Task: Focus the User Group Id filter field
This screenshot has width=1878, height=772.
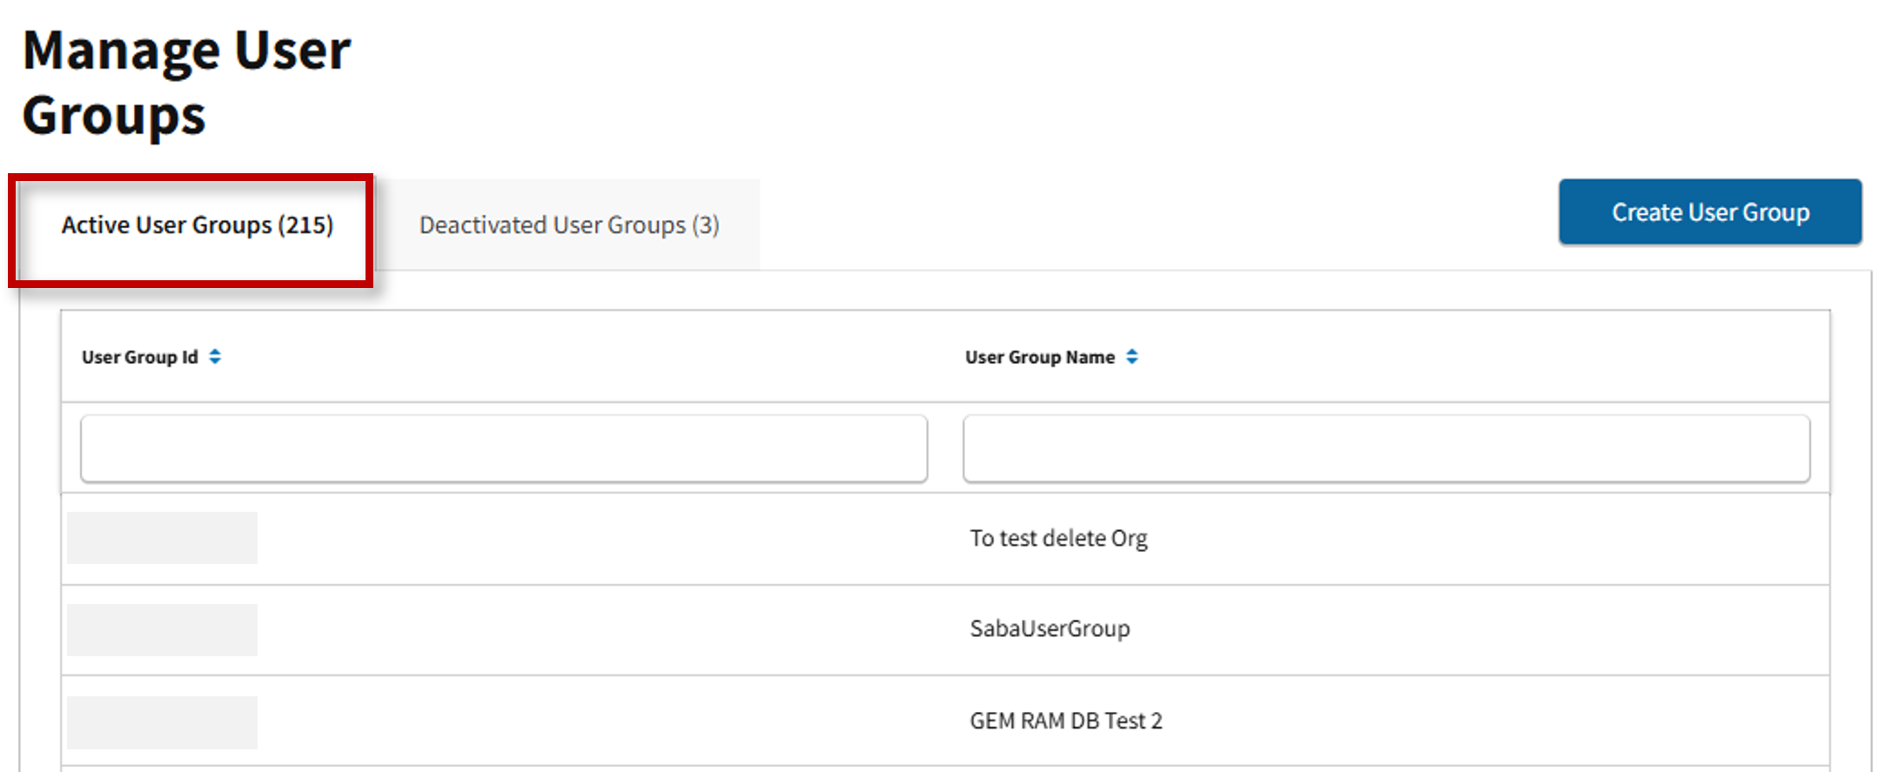Action: (504, 448)
